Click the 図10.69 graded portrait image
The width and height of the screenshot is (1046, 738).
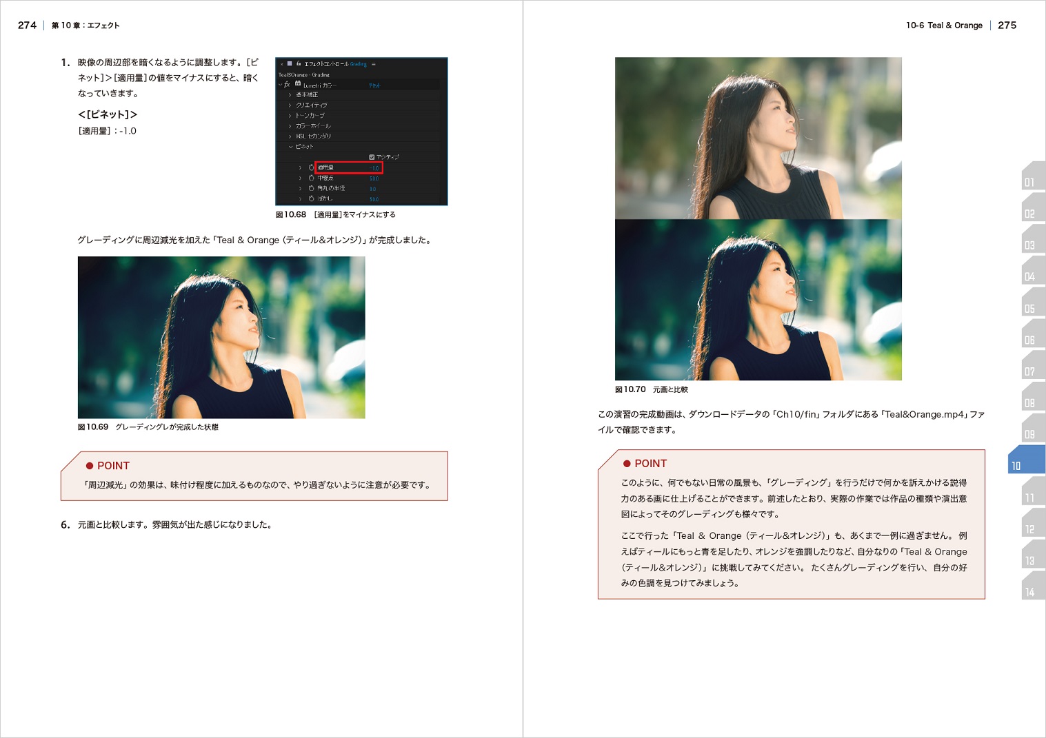(x=221, y=337)
